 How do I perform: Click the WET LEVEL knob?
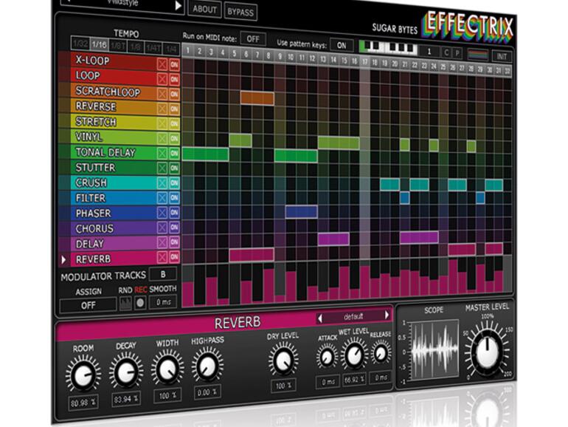354,355
